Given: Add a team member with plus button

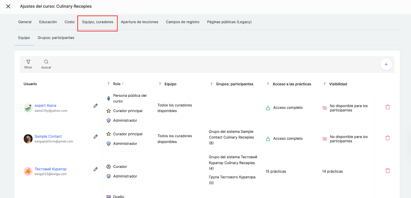Looking at the screenshot, I should pos(386,65).
